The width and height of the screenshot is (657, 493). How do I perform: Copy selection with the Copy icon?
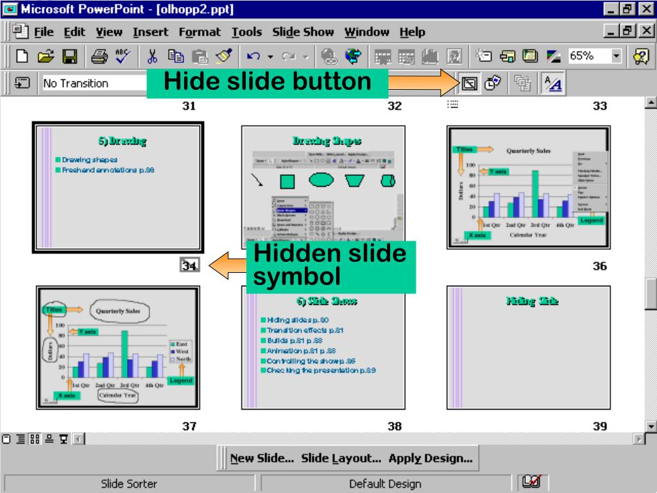click(x=176, y=56)
